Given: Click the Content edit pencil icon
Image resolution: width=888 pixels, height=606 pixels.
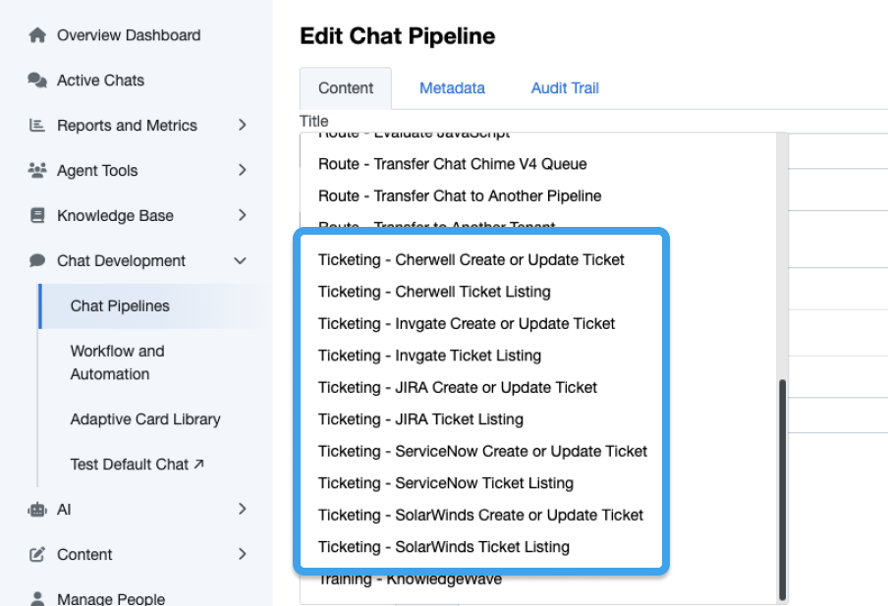Looking at the screenshot, I should pos(37,555).
